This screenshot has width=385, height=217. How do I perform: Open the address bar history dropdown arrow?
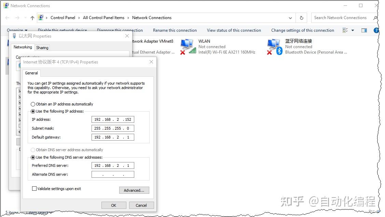tap(290, 17)
